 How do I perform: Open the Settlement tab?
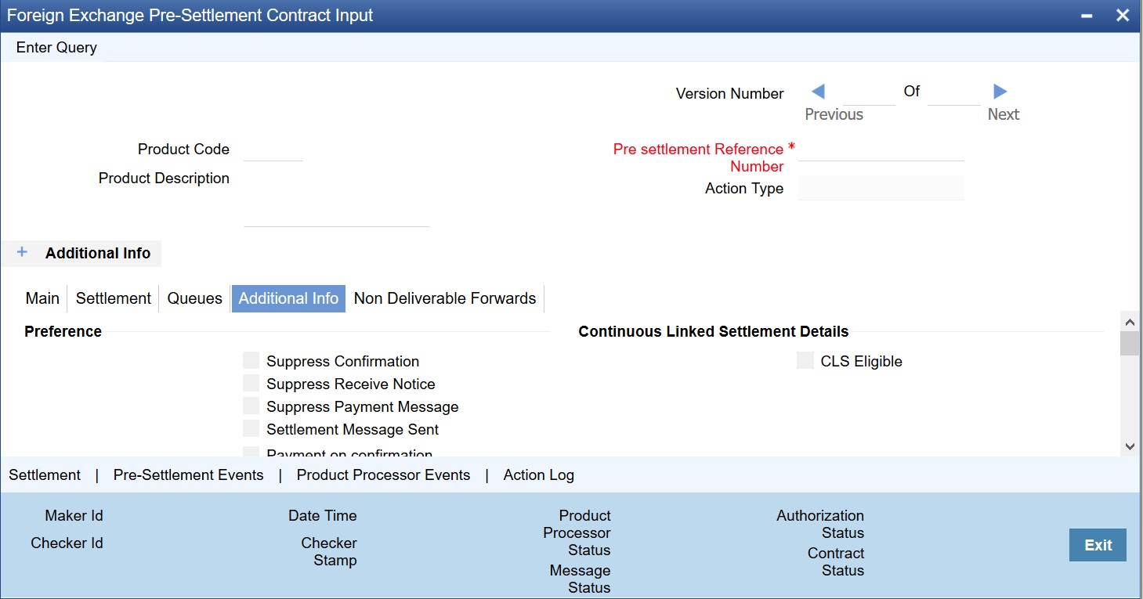[x=114, y=298]
